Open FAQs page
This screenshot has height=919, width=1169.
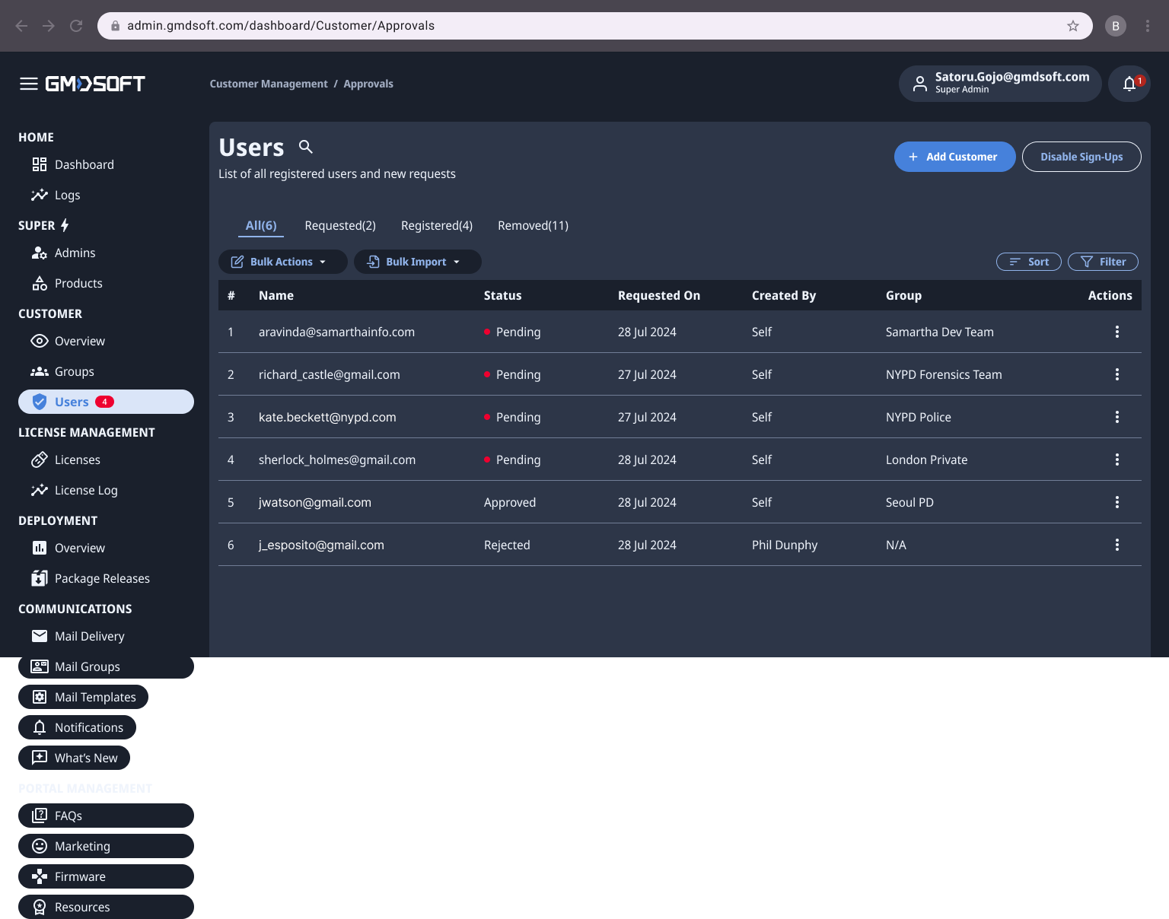pyautogui.click(x=106, y=816)
